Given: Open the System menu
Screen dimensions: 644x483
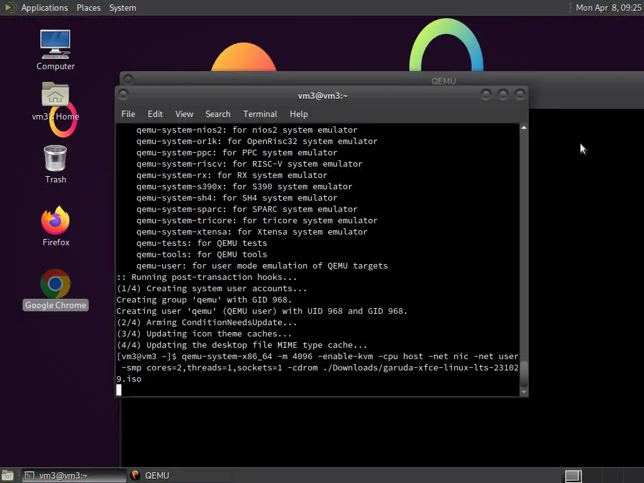Looking at the screenshot, I should point(123,8).
